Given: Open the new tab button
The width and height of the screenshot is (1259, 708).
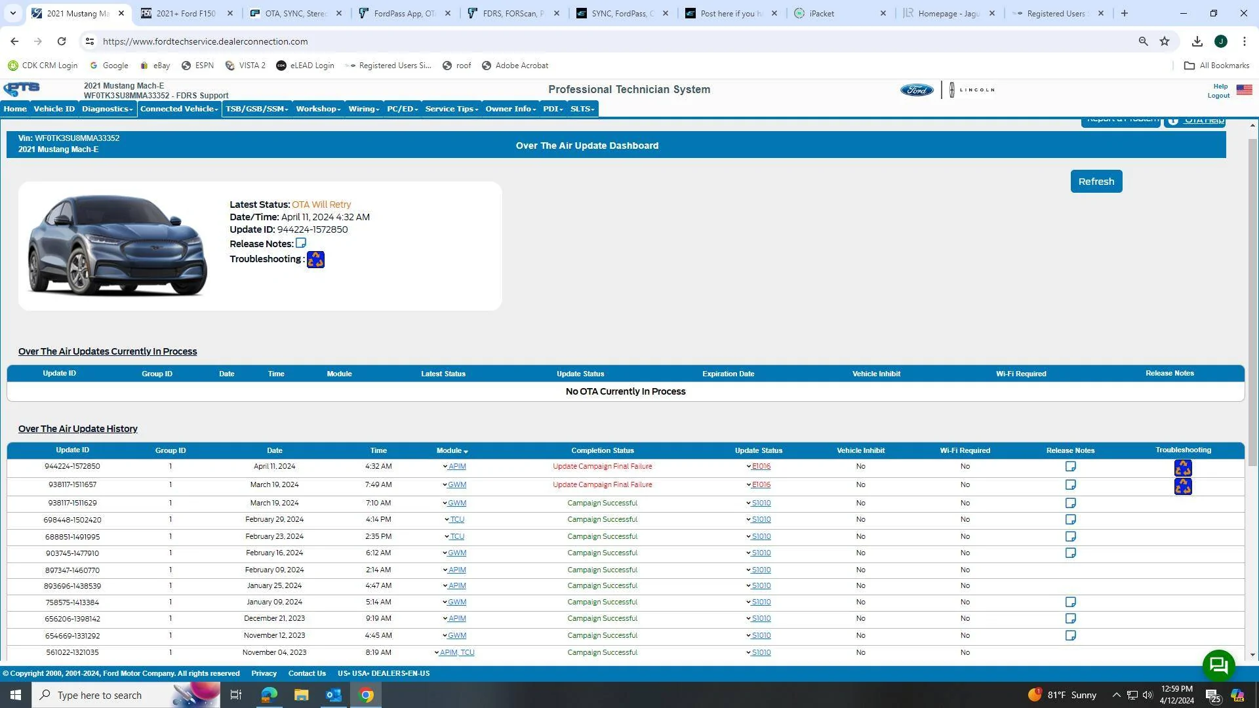Looking at the screenshot, I should point(1124,13).
